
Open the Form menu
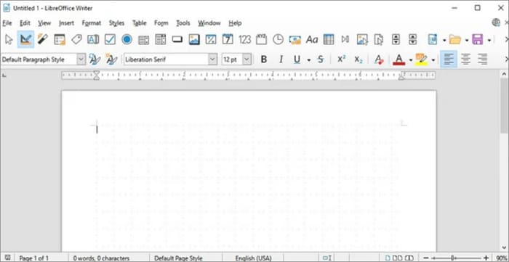(161, 23)
